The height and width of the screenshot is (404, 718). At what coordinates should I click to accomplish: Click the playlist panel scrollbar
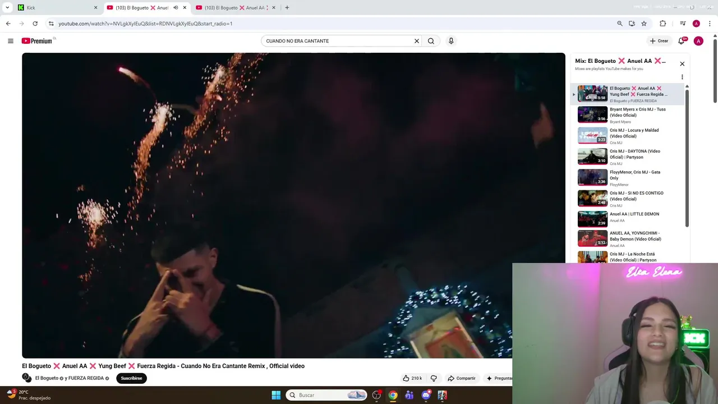pos(687,157)
